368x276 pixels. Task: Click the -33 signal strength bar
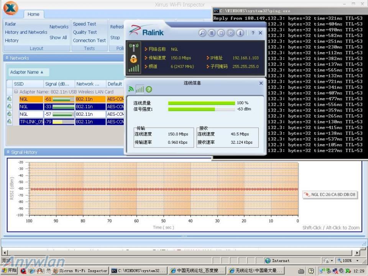pyautogui.click(x=63, y=107)
